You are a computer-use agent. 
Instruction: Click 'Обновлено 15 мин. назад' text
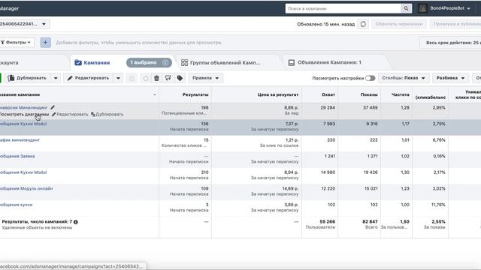[x=325, y=24]
